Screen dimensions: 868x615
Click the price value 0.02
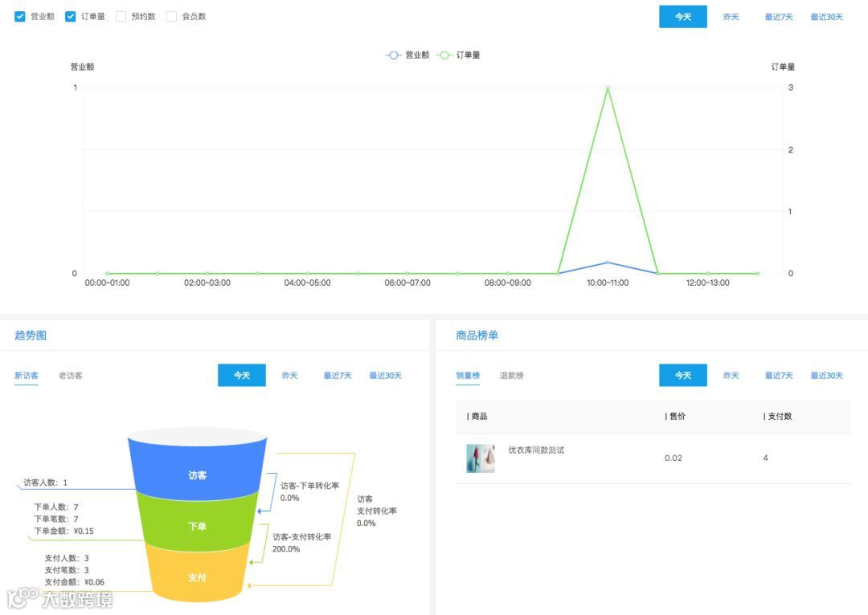coord(674,458)
